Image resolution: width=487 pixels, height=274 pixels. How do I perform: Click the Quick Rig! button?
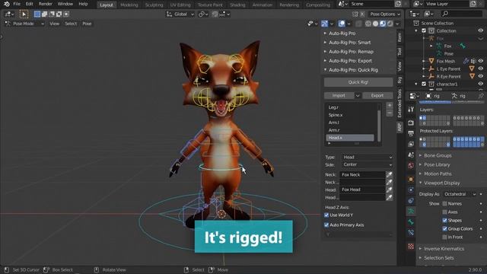click(x=358, y=82)
